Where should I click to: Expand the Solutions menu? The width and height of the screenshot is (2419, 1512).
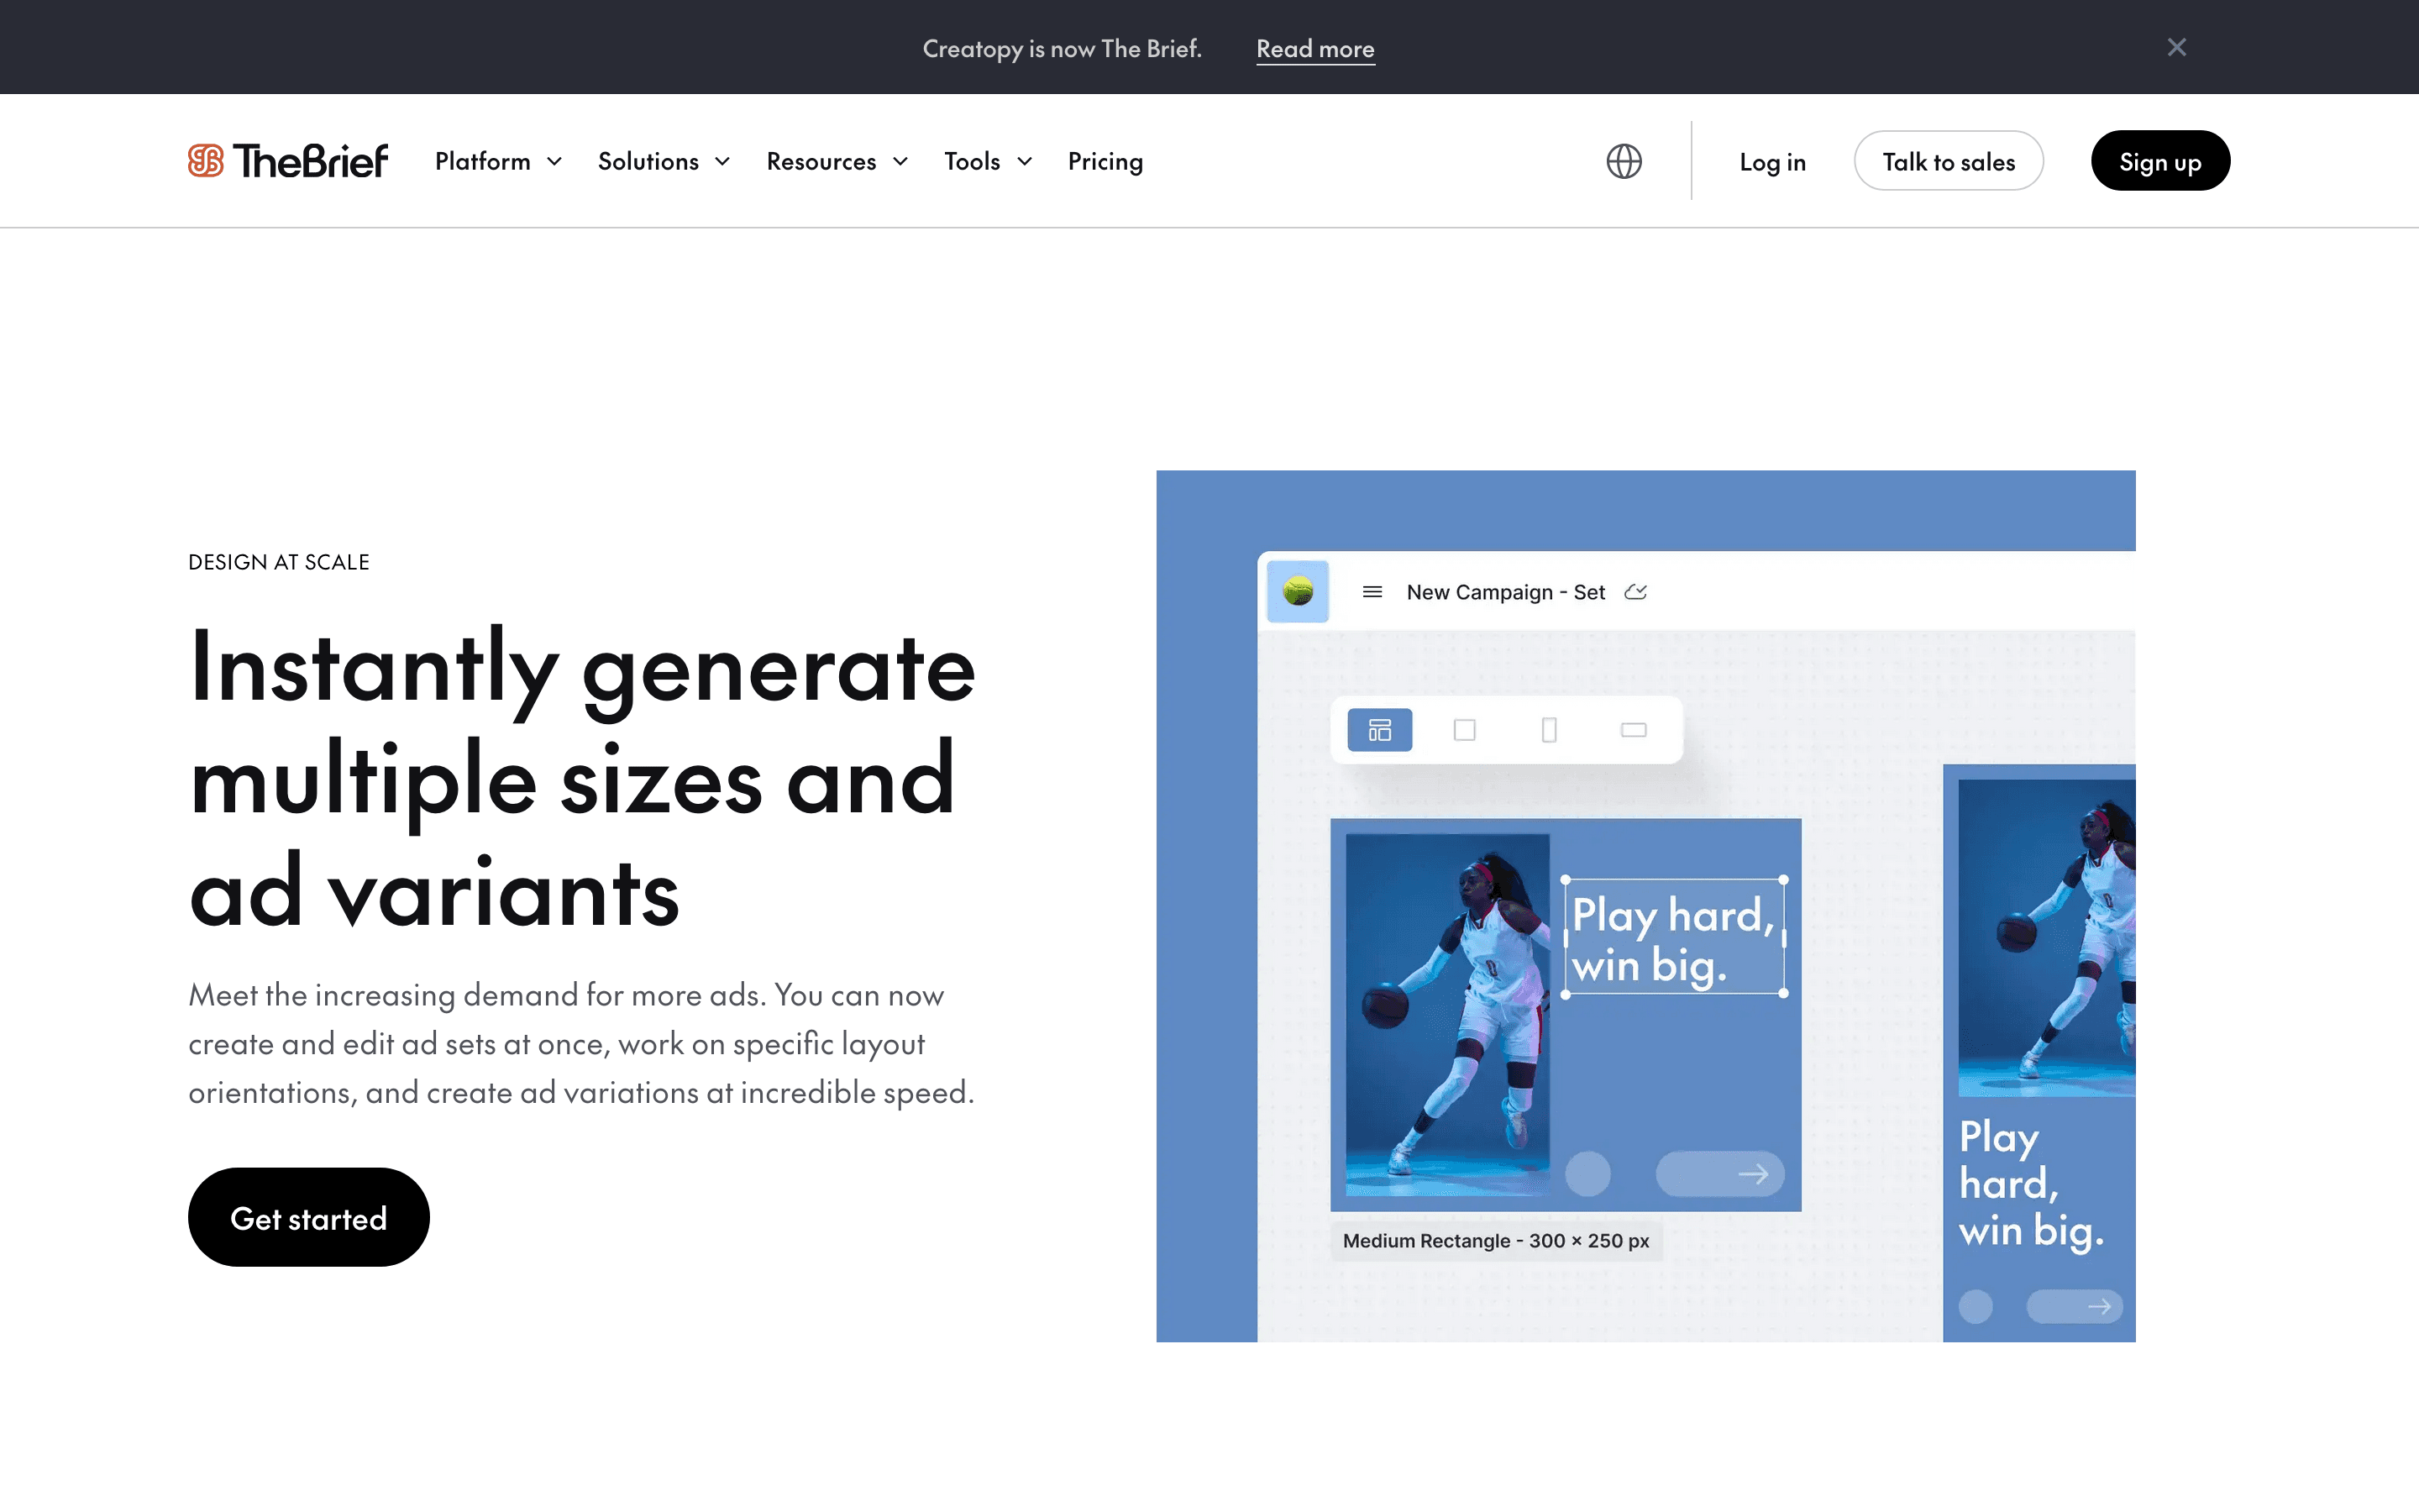[x=664, y=161]
